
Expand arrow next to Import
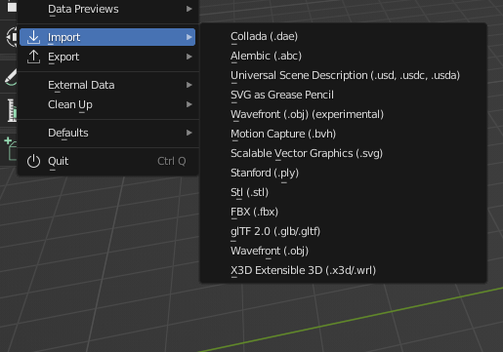tap(189, 37)
